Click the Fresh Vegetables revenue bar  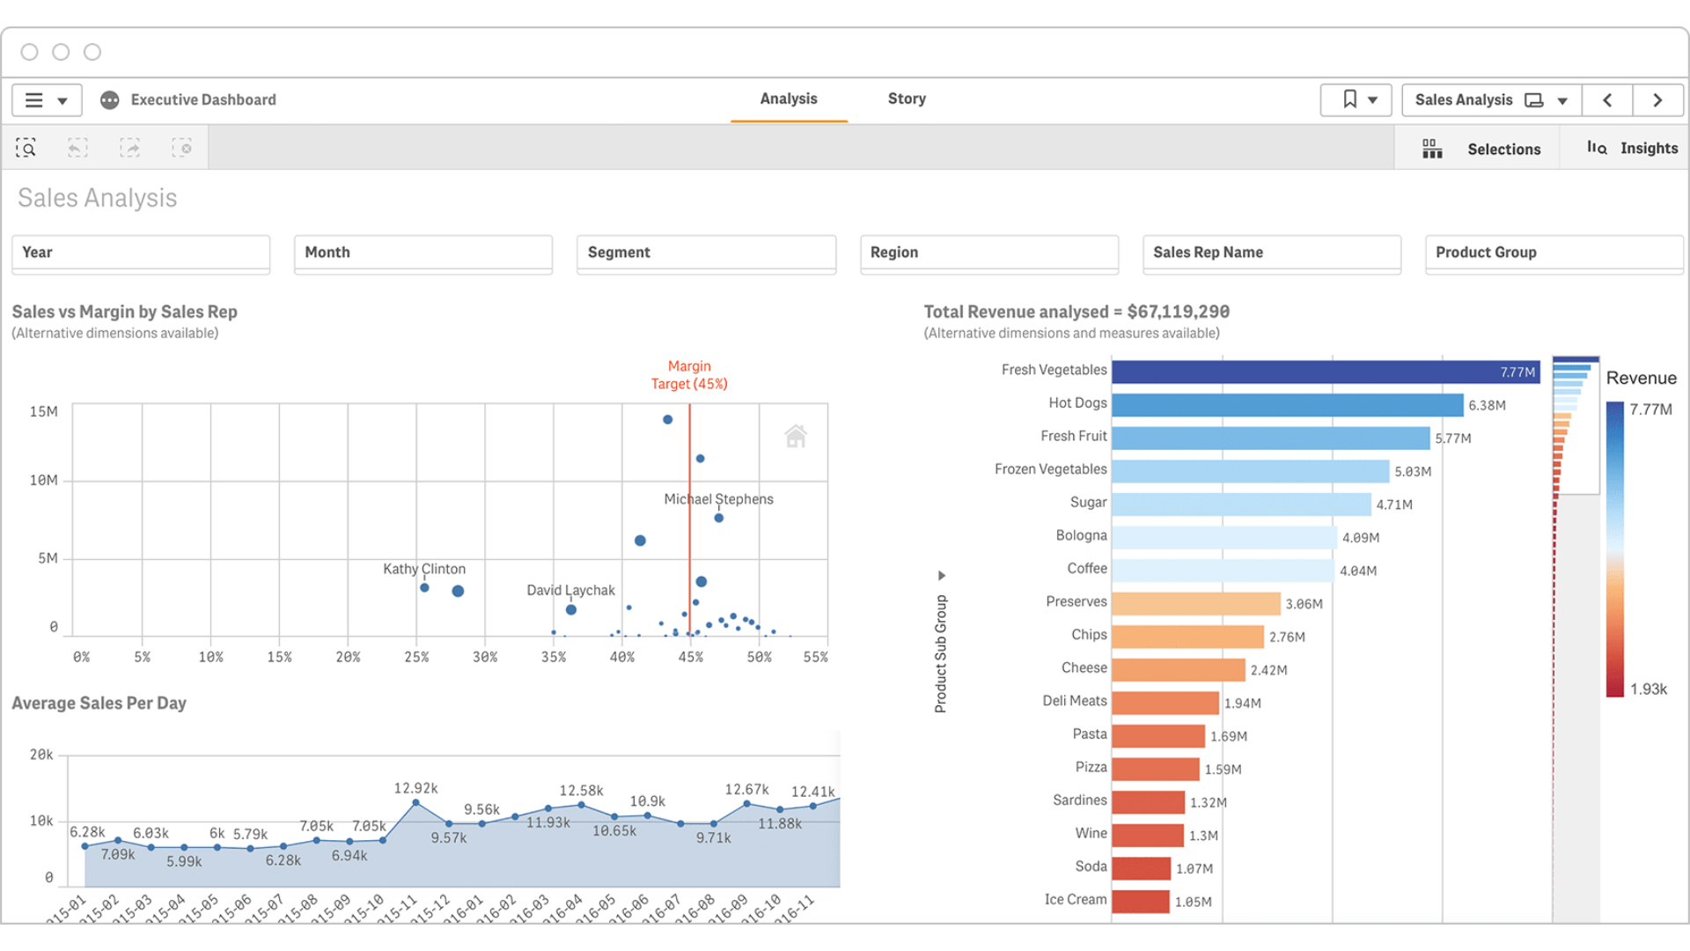point(1325,372)
